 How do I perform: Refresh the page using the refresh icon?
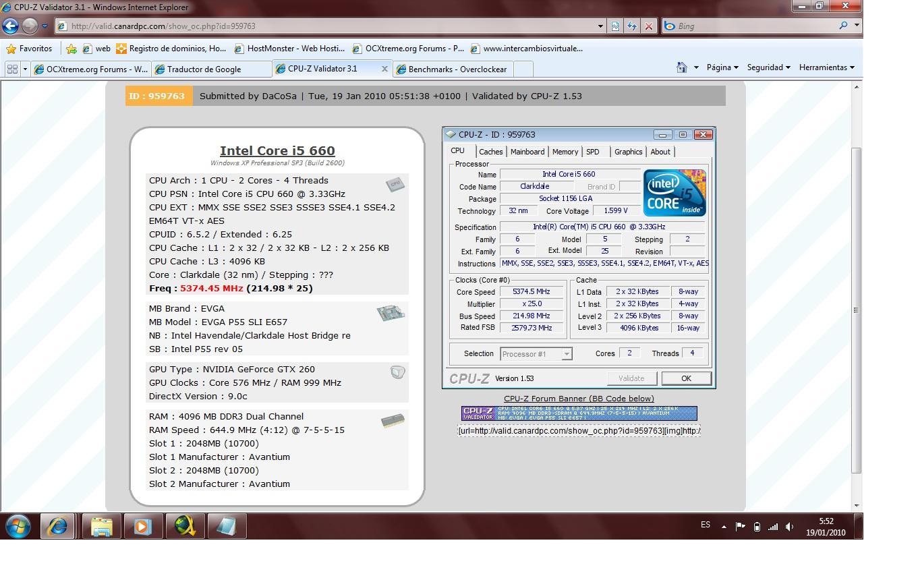(632, 26)
